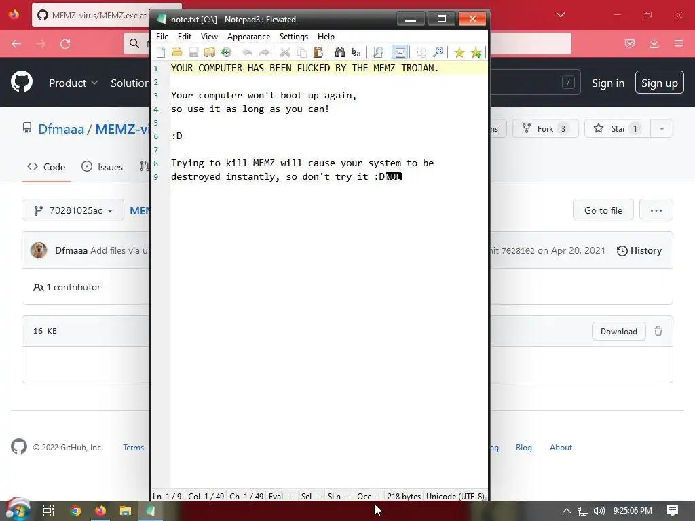This screenshot has width=695, height=521.
Task: Click the Save floppy disk icon in Notepad3
Action: [193, 52]
